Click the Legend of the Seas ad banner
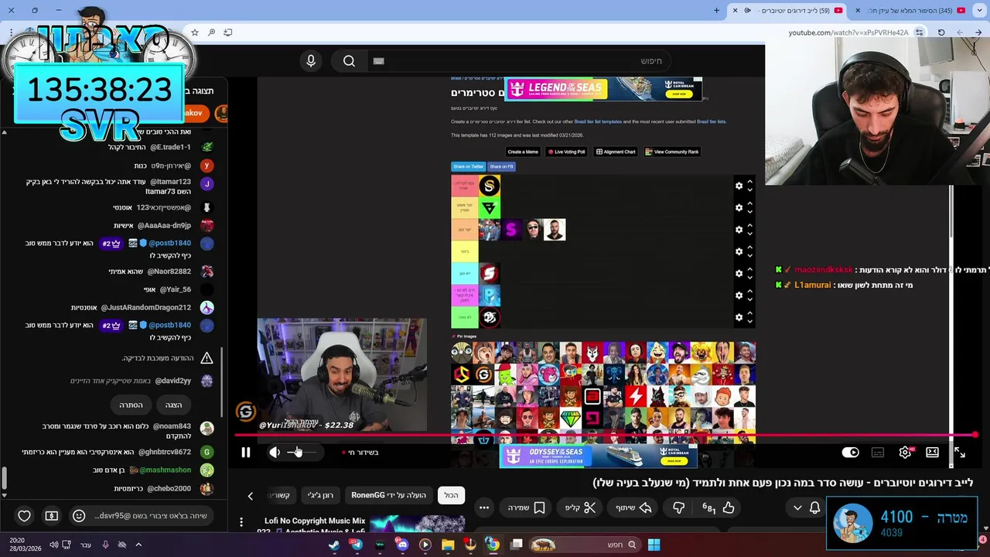This screenshot has height=557, width=990. [603, 89]
